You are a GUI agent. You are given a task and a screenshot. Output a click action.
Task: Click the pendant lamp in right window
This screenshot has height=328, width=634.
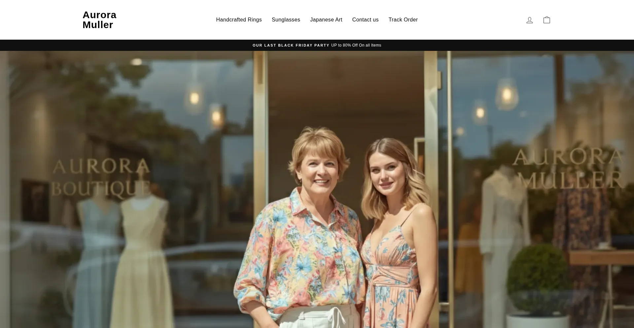(506, 94)
